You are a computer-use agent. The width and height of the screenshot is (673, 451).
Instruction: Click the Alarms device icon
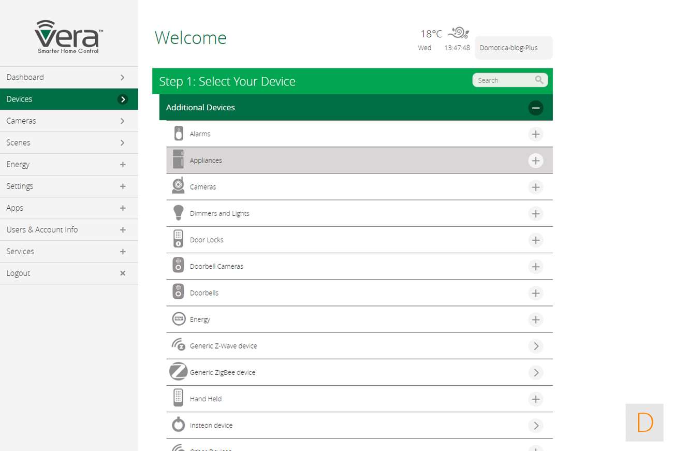pyautogui.click(x=178, y=134)
